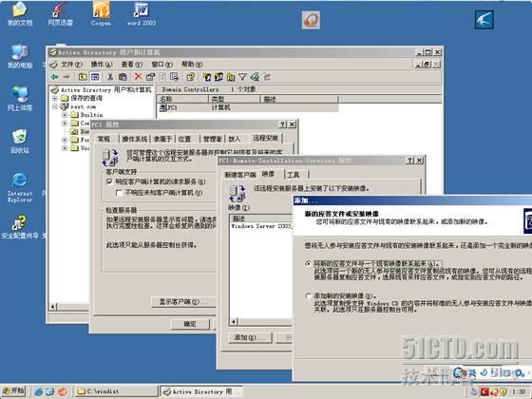Switch to the 隶属于 tab
Screen dimensions: 532x399
[162, 139]
